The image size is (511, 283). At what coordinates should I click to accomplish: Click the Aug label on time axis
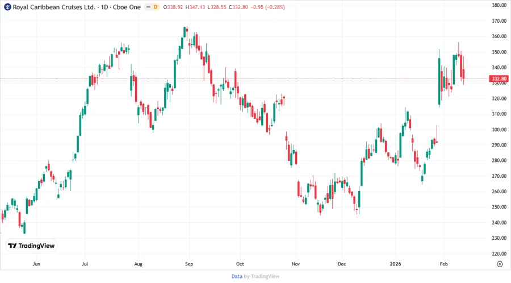tap(138, 264)
